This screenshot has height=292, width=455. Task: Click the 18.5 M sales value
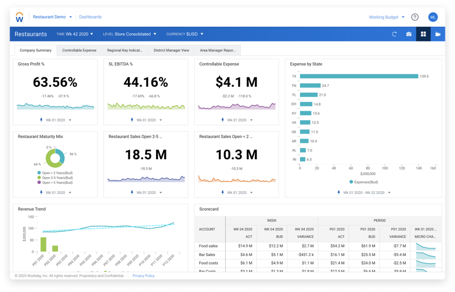(146, 155)
